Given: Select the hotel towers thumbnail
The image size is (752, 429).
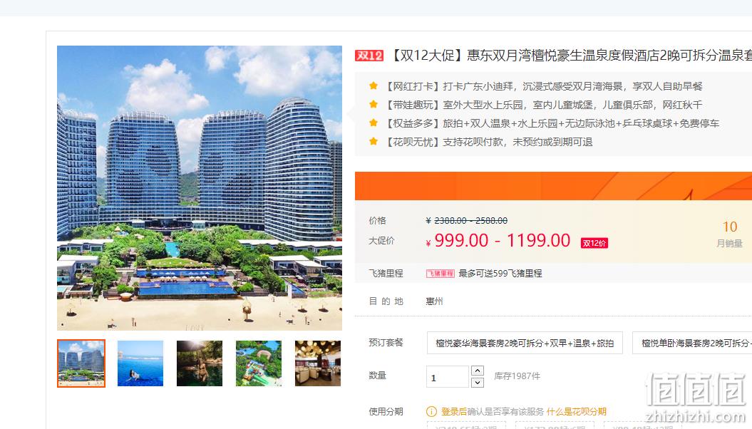Looking at the screenshot, I should click(81, 363).
